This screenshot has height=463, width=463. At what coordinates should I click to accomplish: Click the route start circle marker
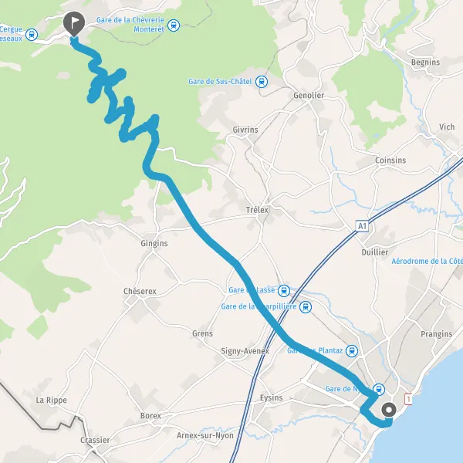[389, 410]
